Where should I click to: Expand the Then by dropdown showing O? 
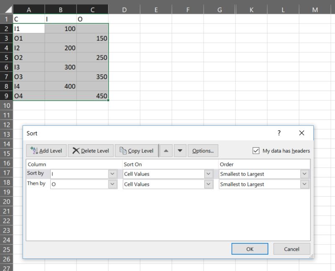pos(112,184)
